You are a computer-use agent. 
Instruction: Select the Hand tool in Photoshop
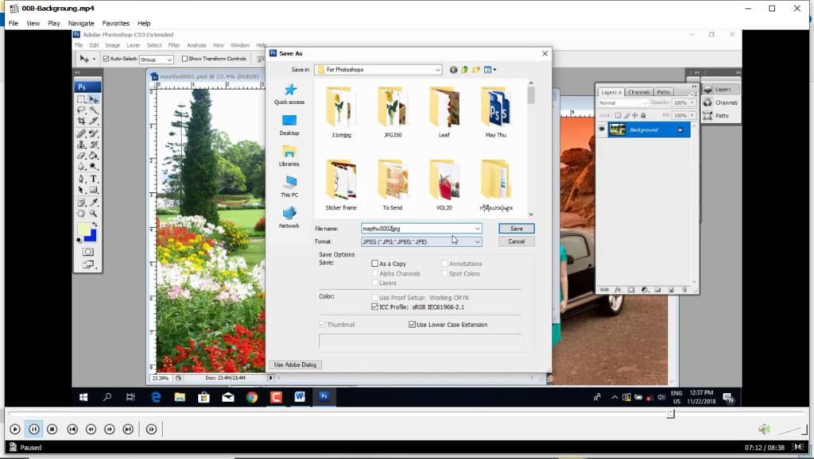(82, 213)
